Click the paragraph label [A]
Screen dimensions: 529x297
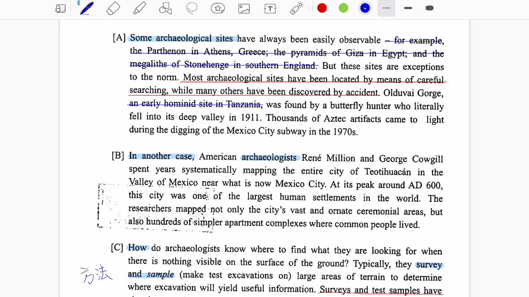pyautogui.click(x=119, y=38)
